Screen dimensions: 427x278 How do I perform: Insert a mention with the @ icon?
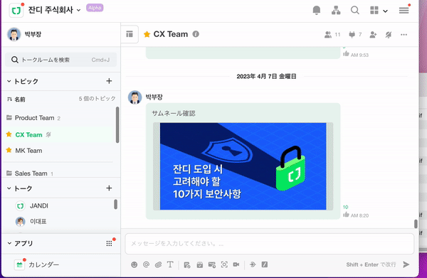146,264
